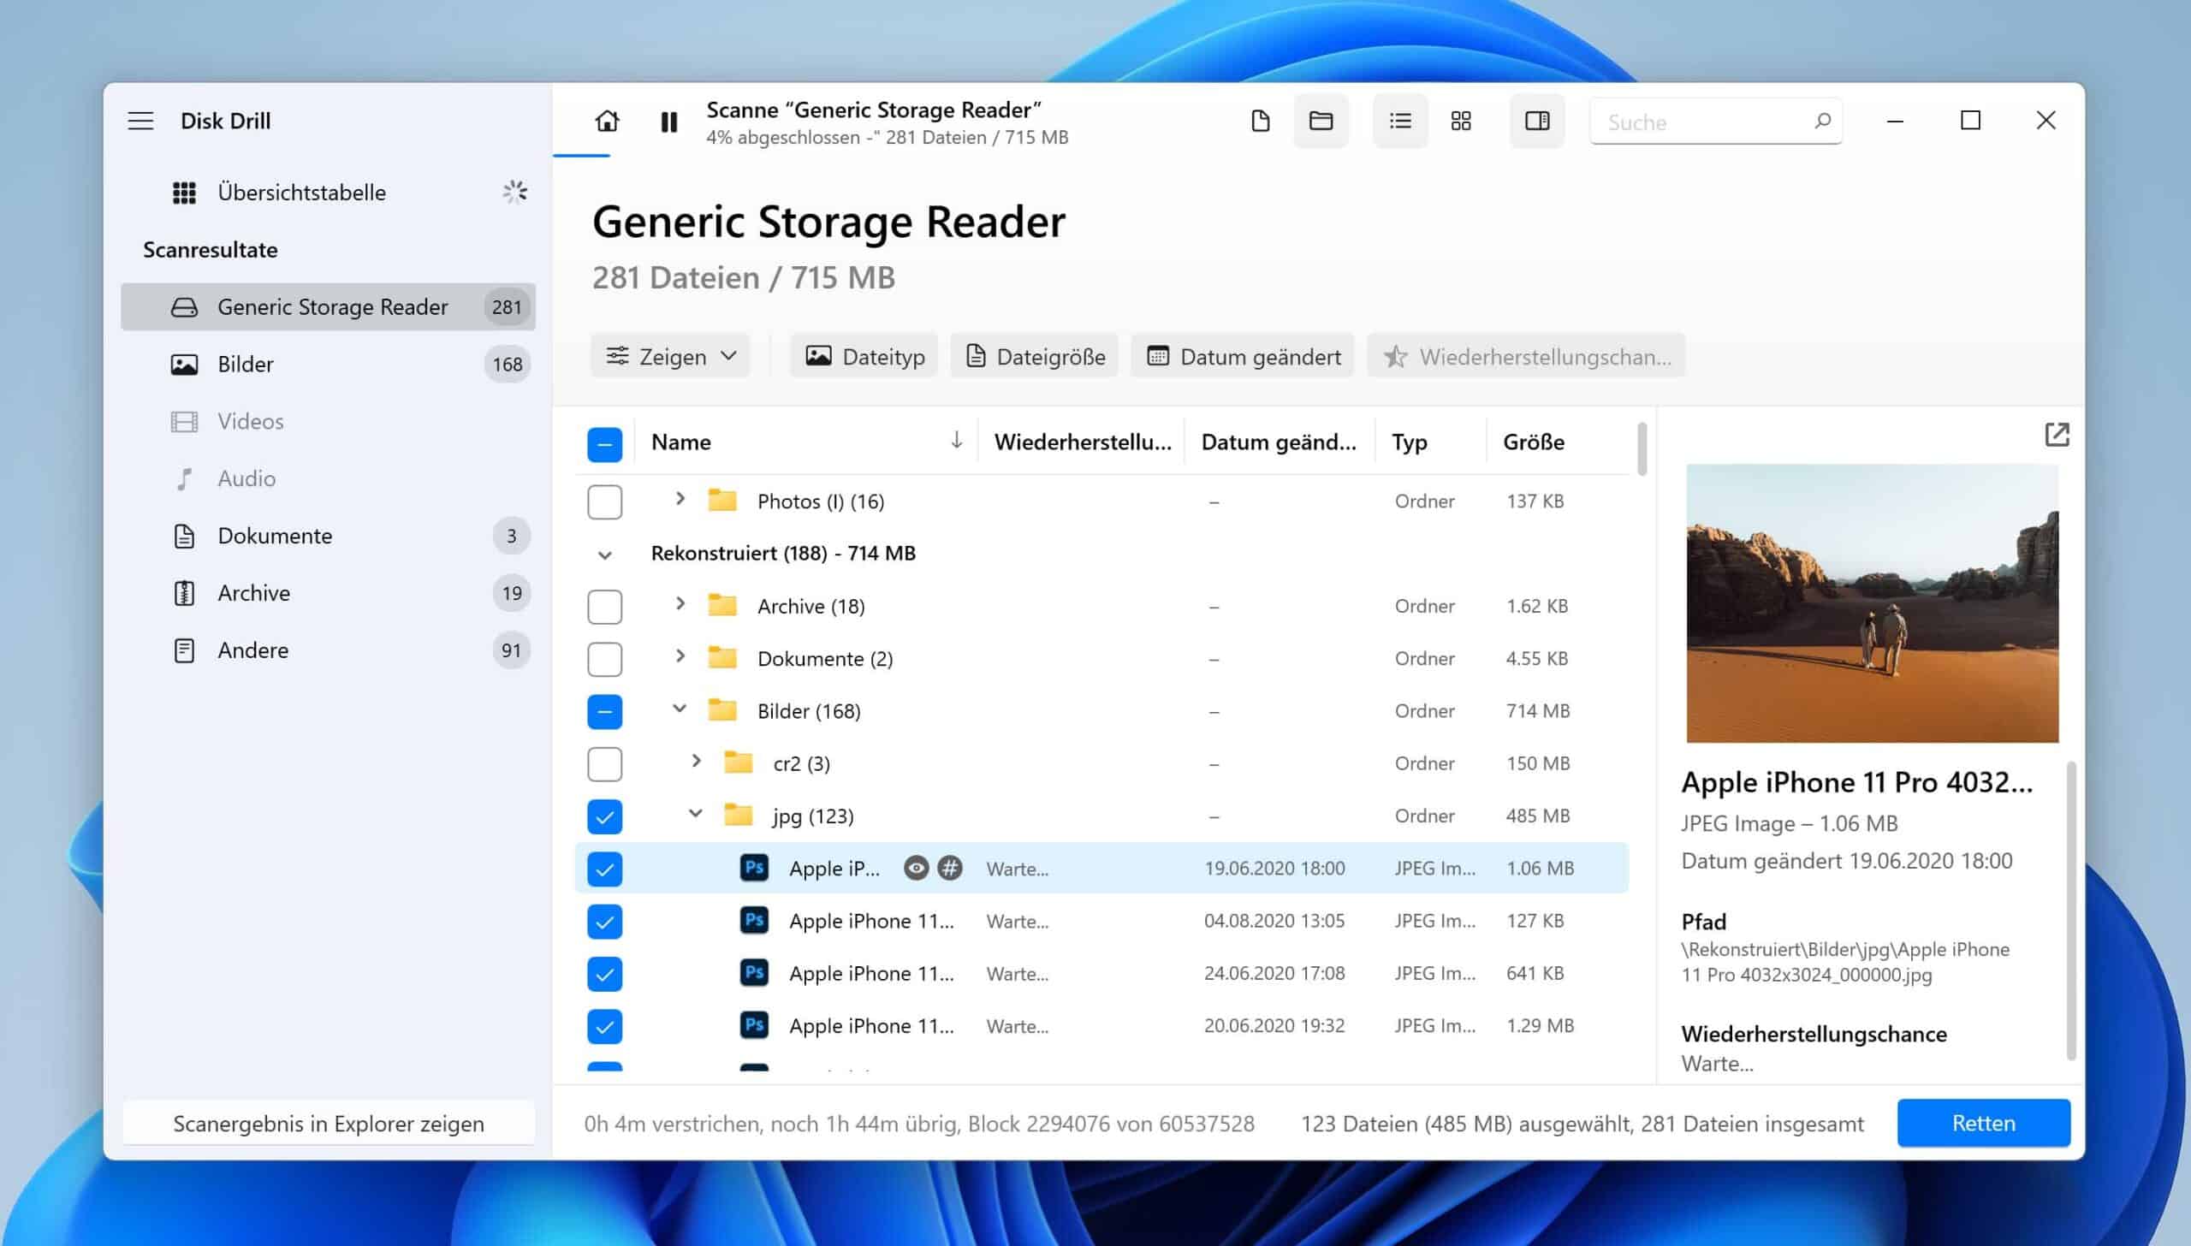
Task: Collapse the jpg (123) folder
Action: [696, 814]
